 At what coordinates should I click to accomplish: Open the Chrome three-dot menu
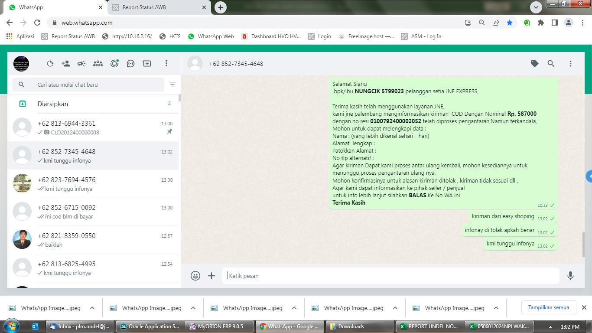(x=582, y=23)
